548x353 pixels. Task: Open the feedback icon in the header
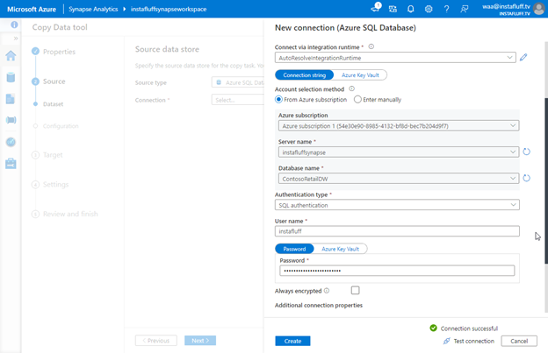click(x=464, y=9)
